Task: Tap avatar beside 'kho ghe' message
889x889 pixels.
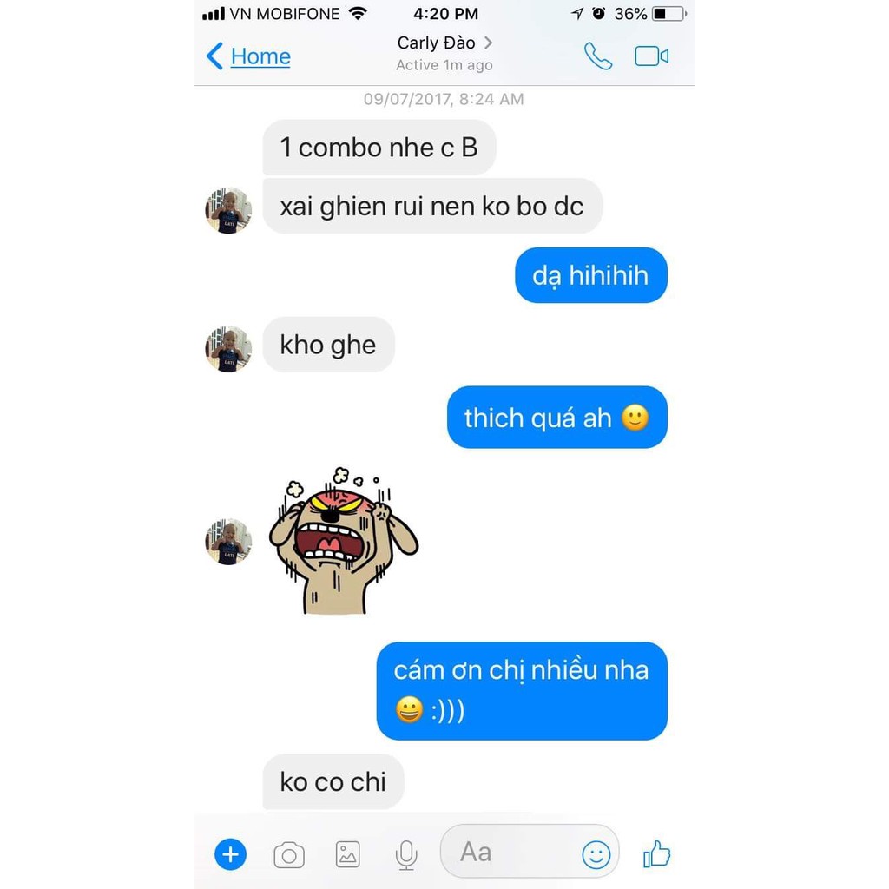Action: [x=228, y=349]
